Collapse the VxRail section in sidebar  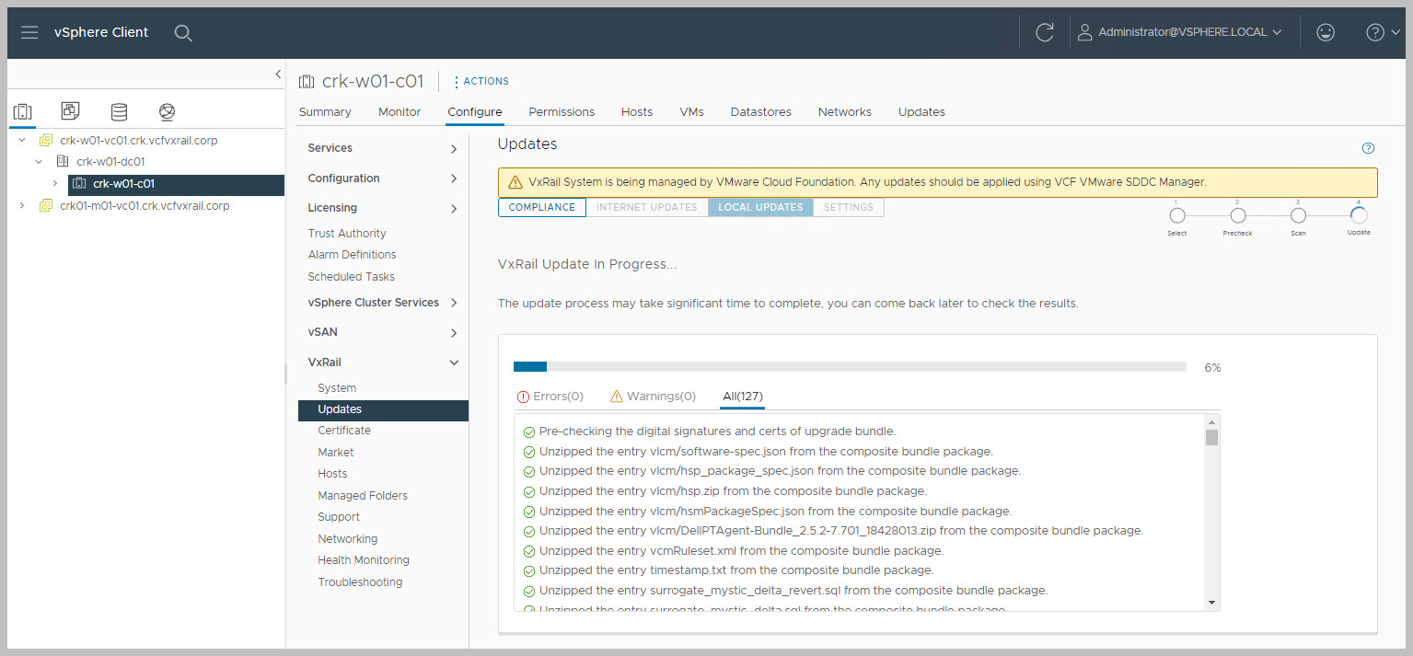point(454,363)
